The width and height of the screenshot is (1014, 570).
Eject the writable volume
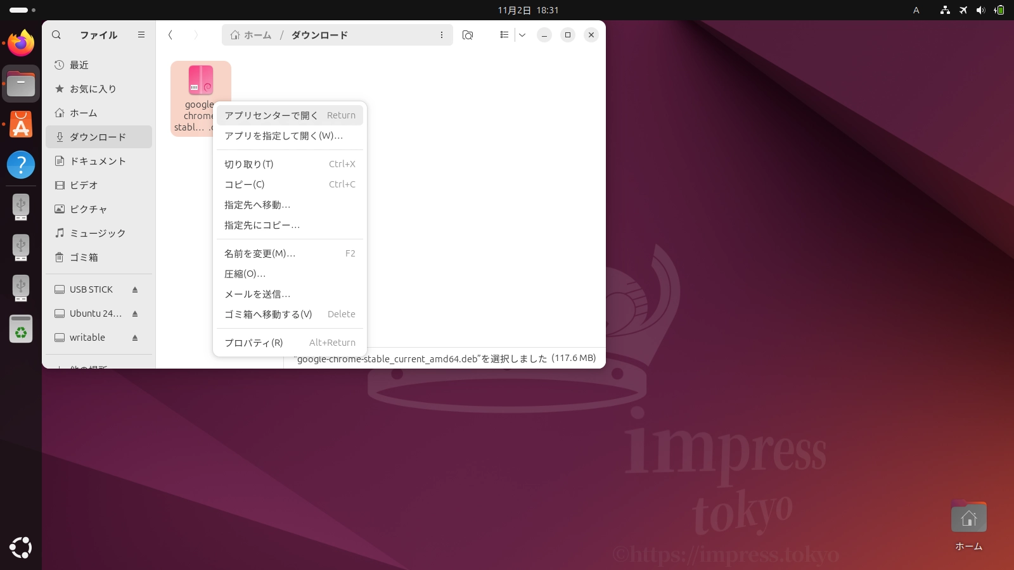pyautogui.click(x=135, y=338)
